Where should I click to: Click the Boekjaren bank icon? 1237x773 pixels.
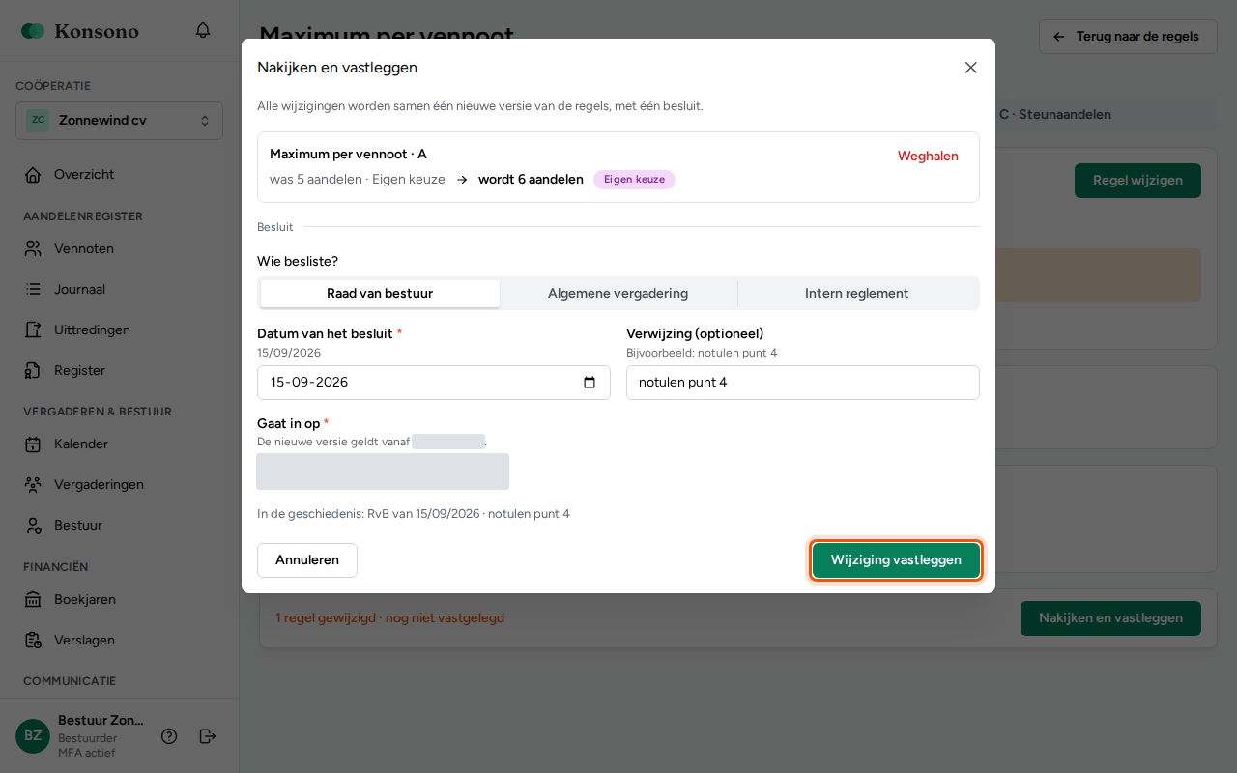click(33, 600)
